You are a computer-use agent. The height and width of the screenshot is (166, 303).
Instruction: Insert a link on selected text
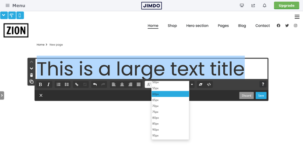point(77,85)
